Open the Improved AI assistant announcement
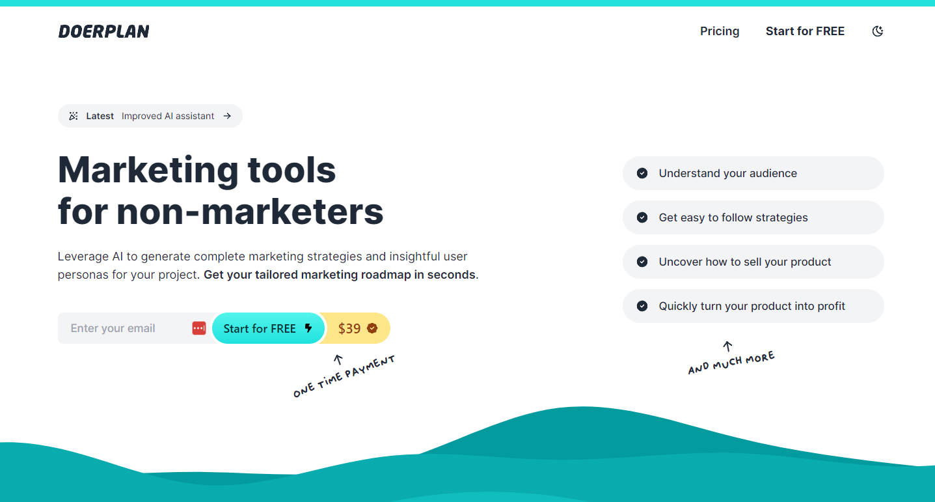 [168, 116]
